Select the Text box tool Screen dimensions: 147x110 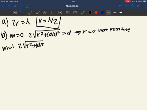pos(75,13)
